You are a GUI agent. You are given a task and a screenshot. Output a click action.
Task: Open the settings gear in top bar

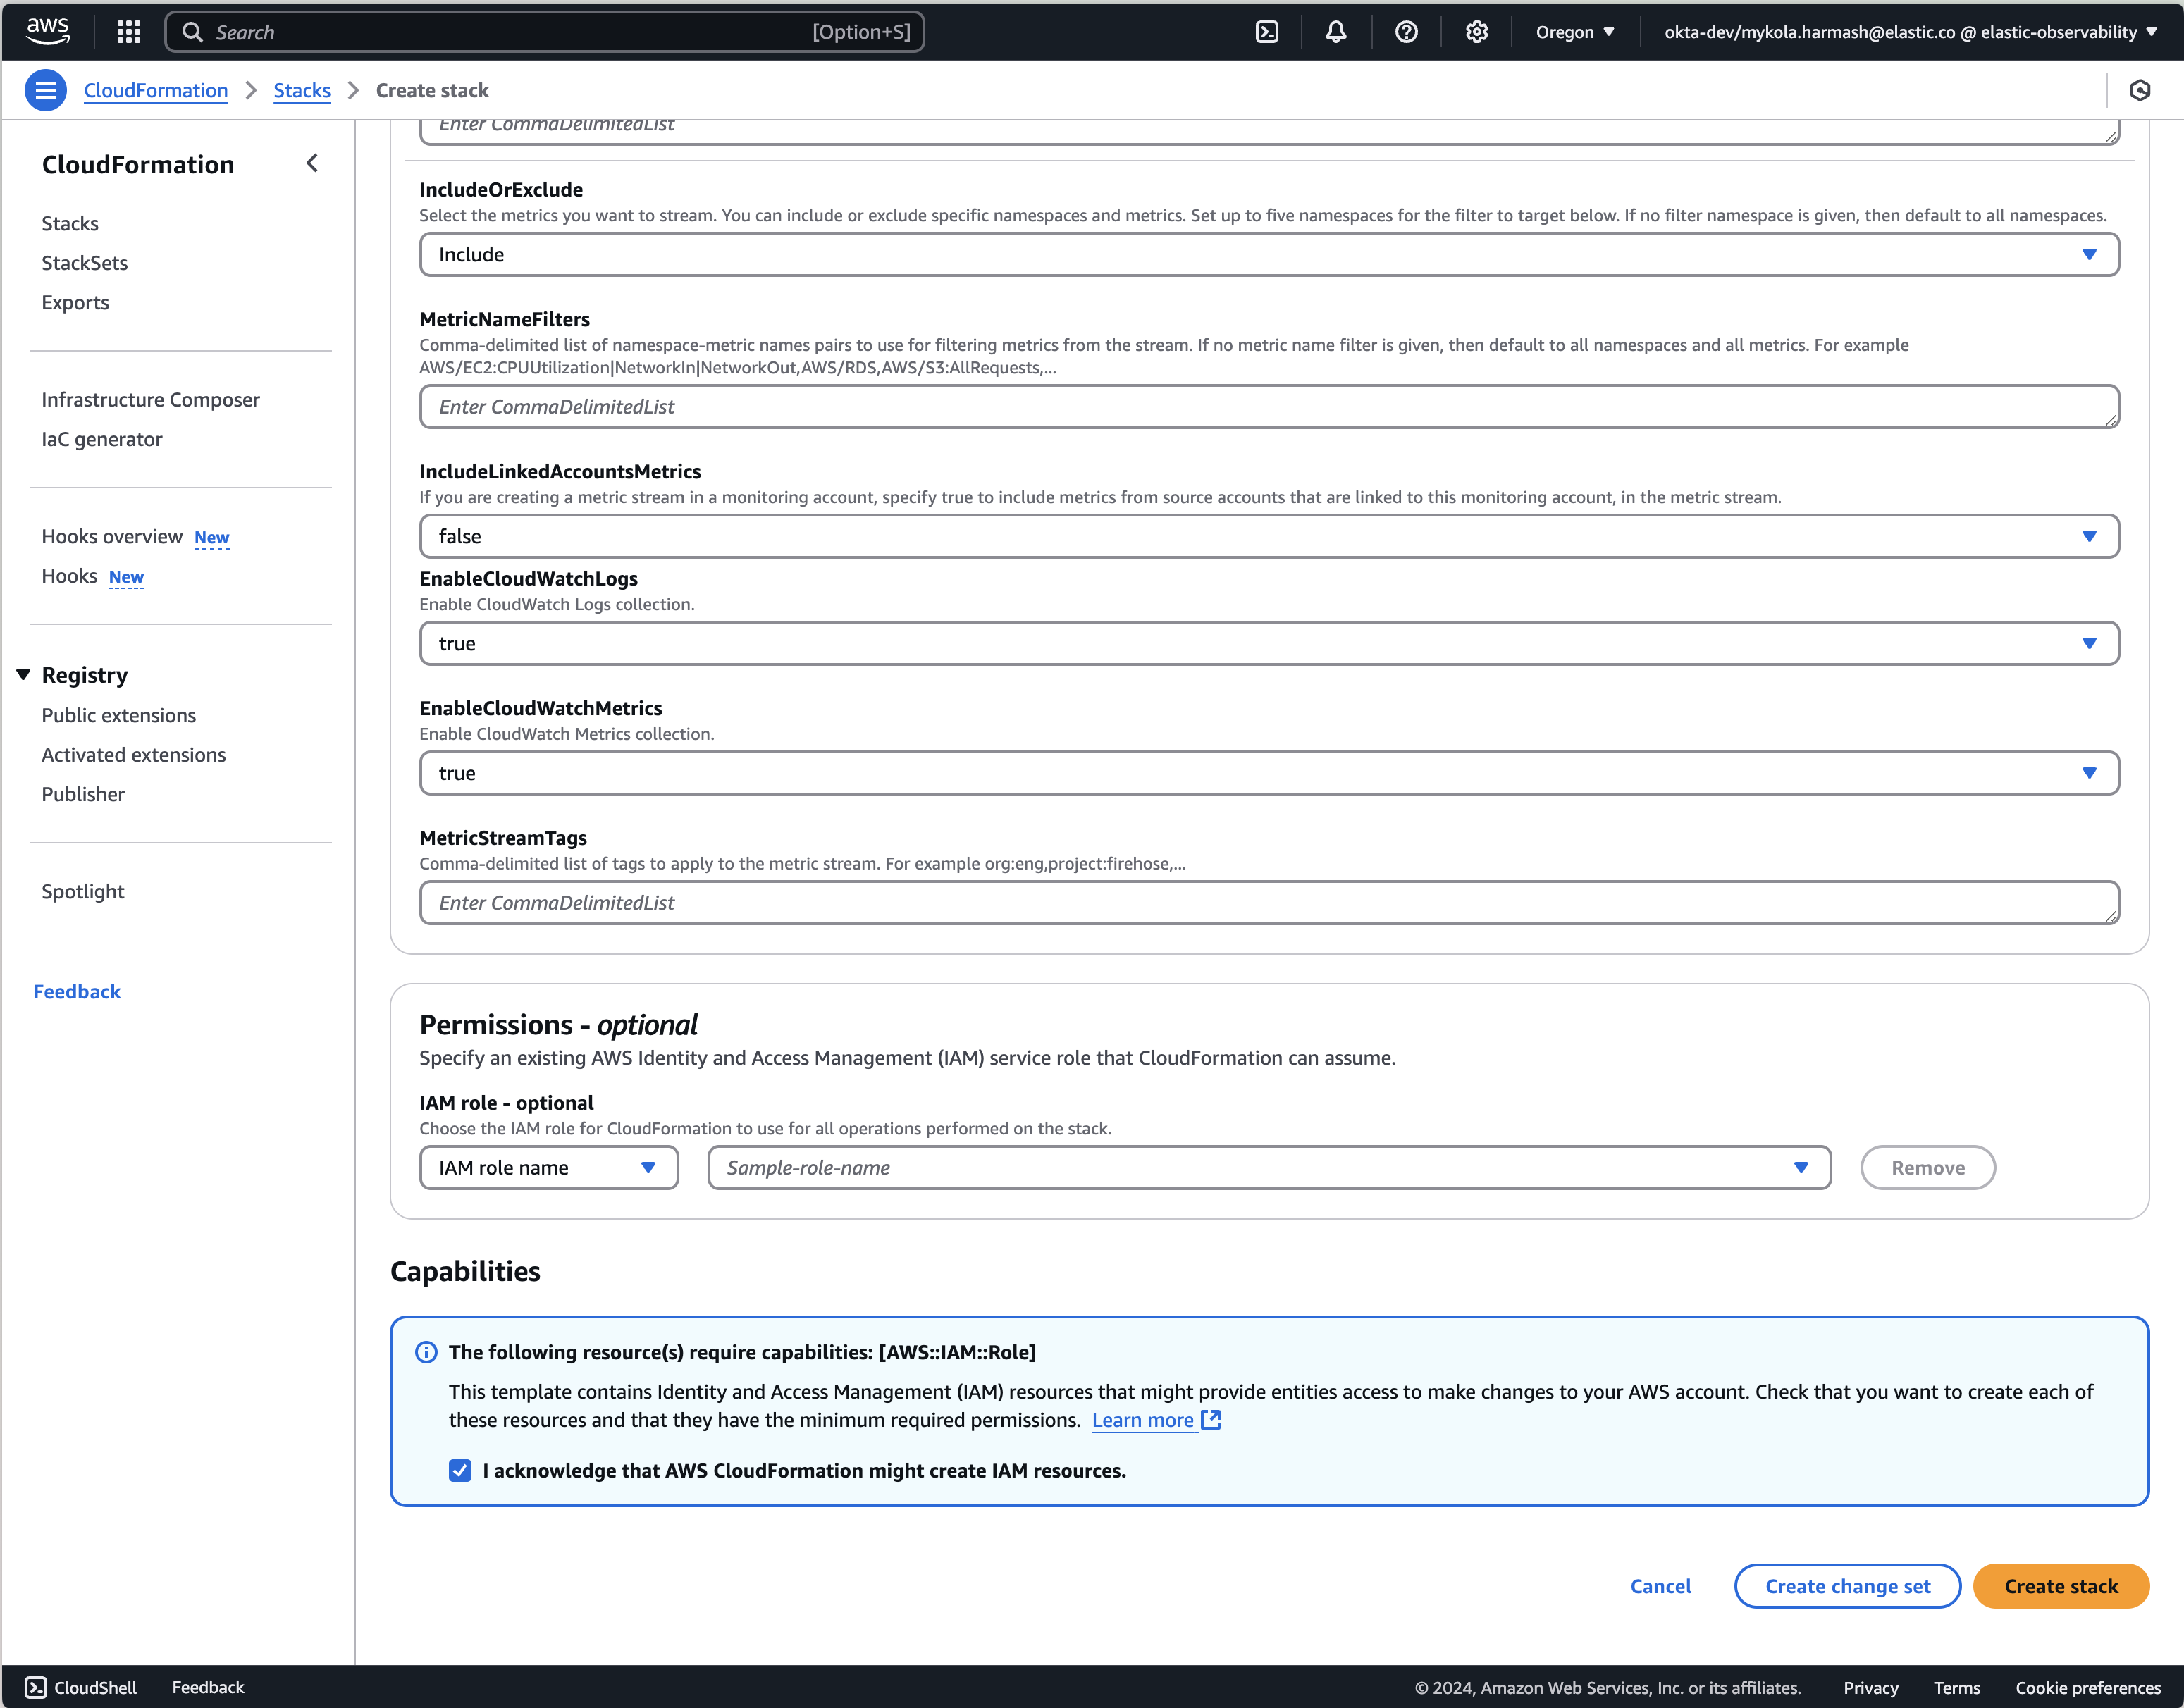pos(1476,32)
